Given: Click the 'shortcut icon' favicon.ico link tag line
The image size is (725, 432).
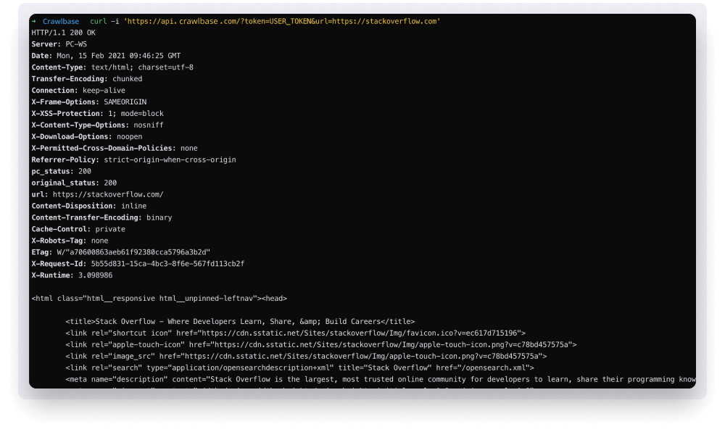Looking at the screenshot, I should pyautogui.click(x=296, y=333).
